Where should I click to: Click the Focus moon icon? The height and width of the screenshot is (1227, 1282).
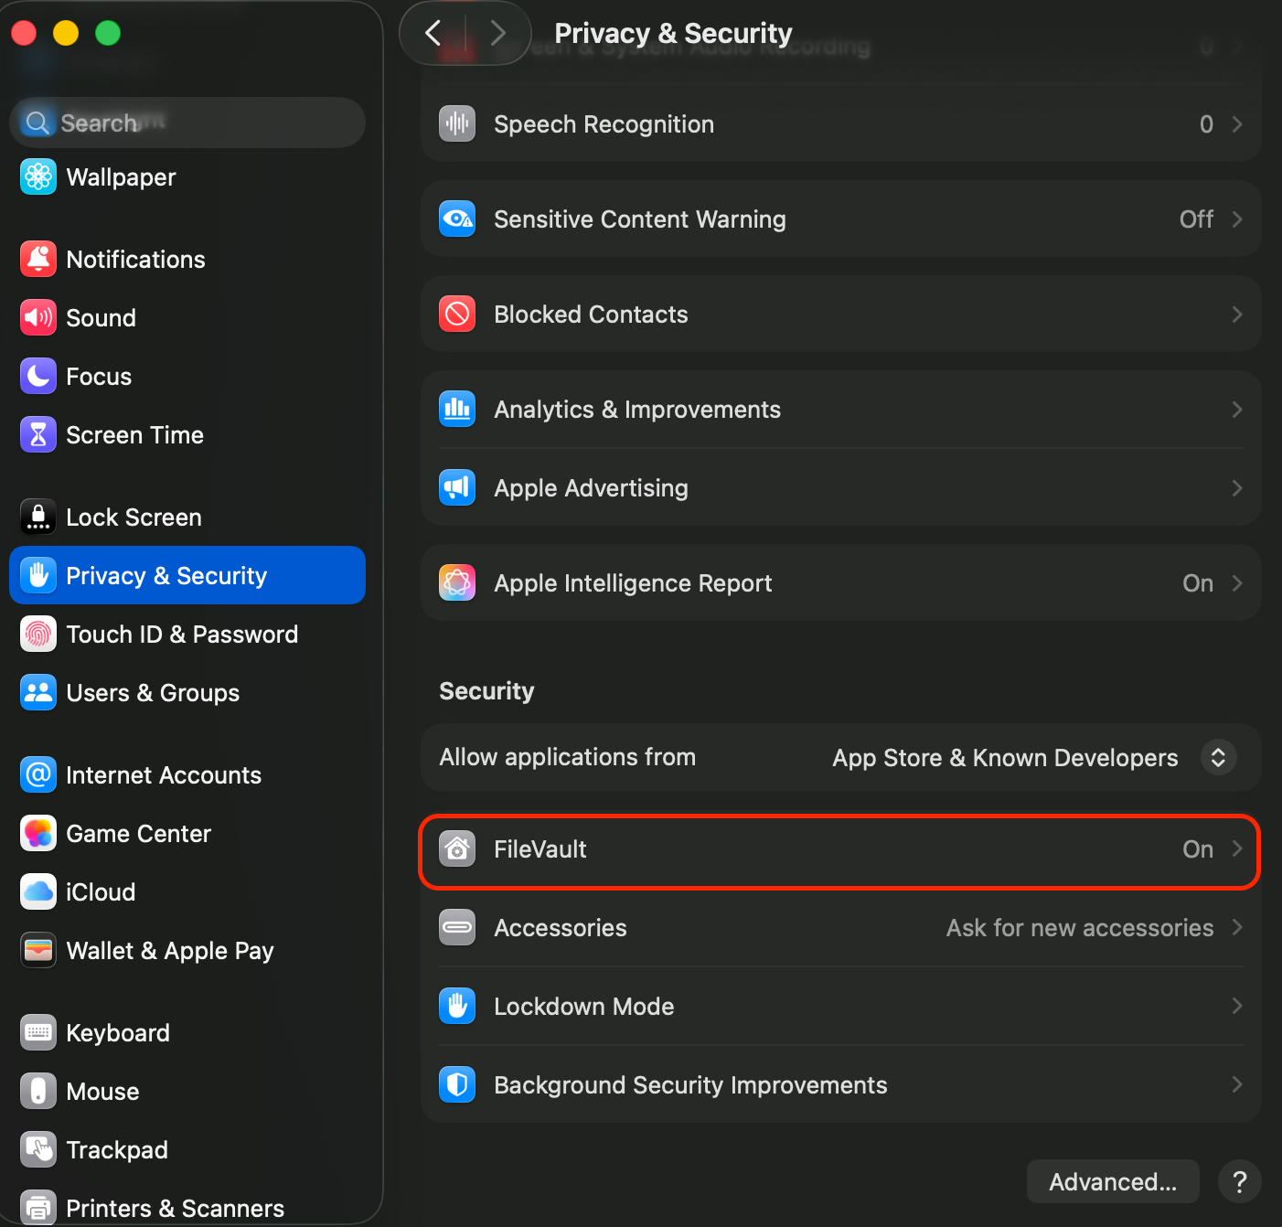pyautogui.click(x=38, y=377)
